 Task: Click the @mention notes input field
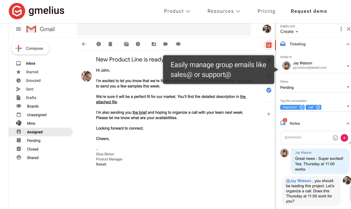point(305,138)
